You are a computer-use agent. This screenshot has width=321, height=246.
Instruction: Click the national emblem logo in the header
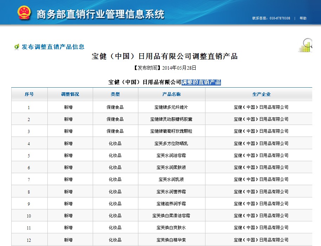click(24, 13)
